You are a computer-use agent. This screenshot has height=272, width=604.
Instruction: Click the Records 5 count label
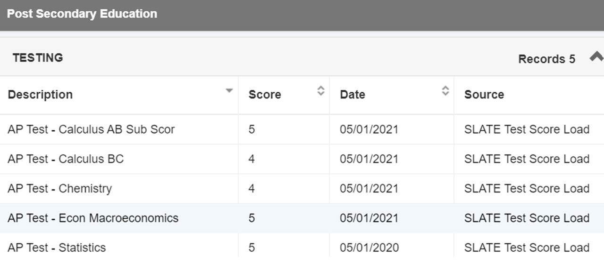(546, 59)
